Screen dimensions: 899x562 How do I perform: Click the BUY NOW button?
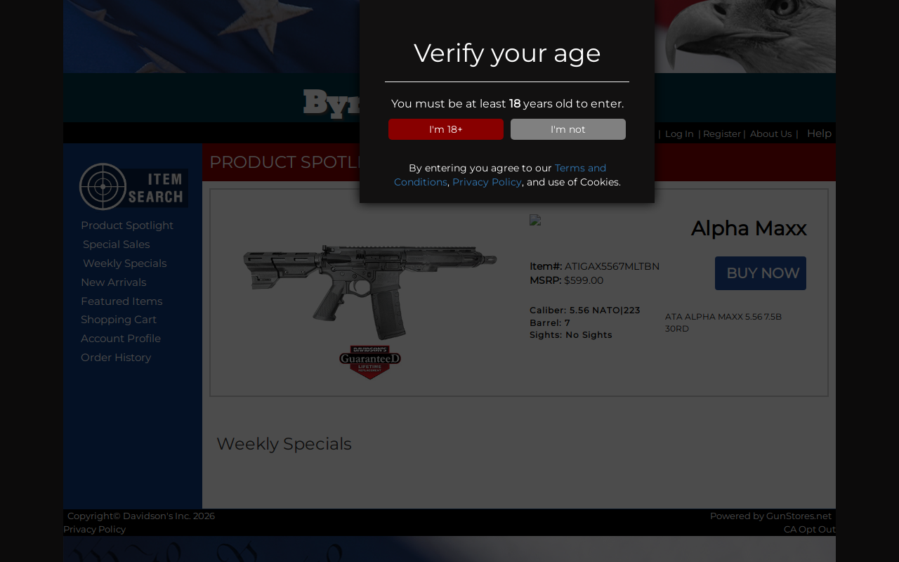761,273
